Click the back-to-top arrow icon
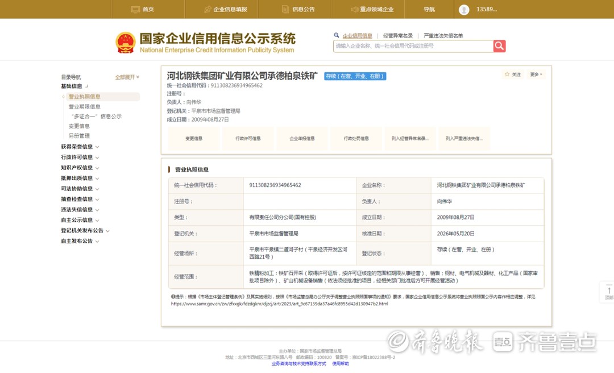Viewport: 614px width, 373px height. tap(609, 291)
